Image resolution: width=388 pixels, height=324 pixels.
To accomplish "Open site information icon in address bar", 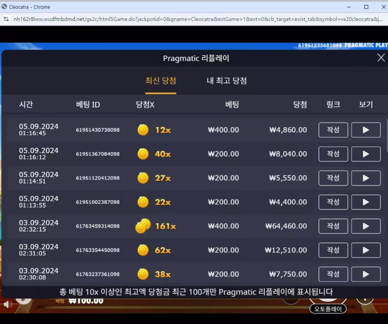I will point(6,19).
